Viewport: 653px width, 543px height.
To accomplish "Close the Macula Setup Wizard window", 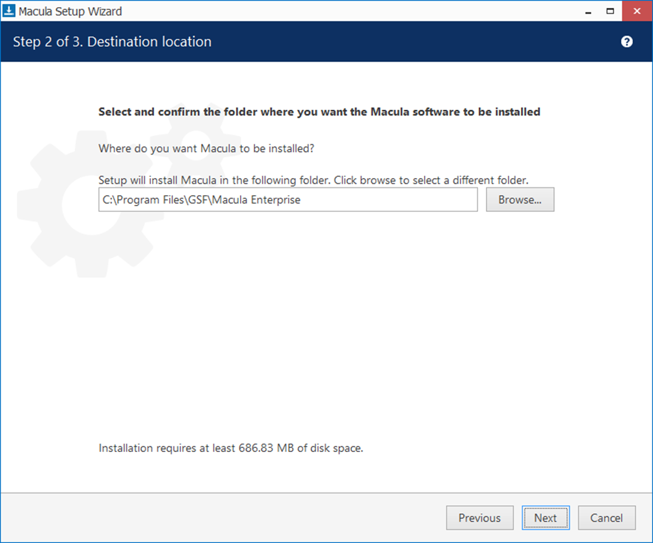I will [x=637, y=11].
